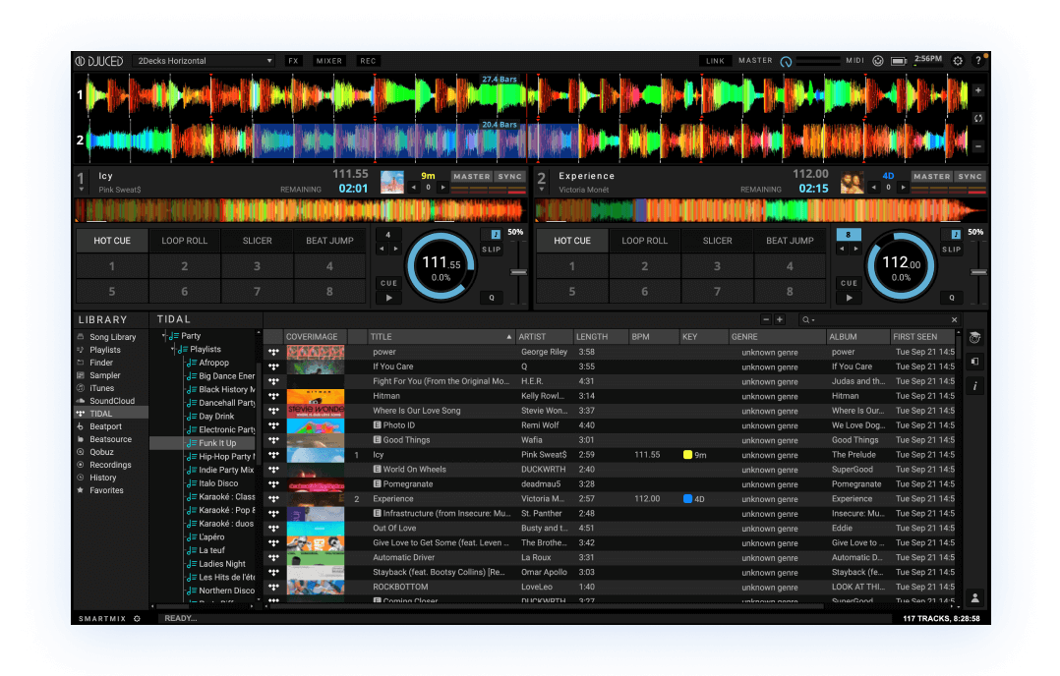
Task: Open the settings gear in top bar
Action: (x=958, y=61)
